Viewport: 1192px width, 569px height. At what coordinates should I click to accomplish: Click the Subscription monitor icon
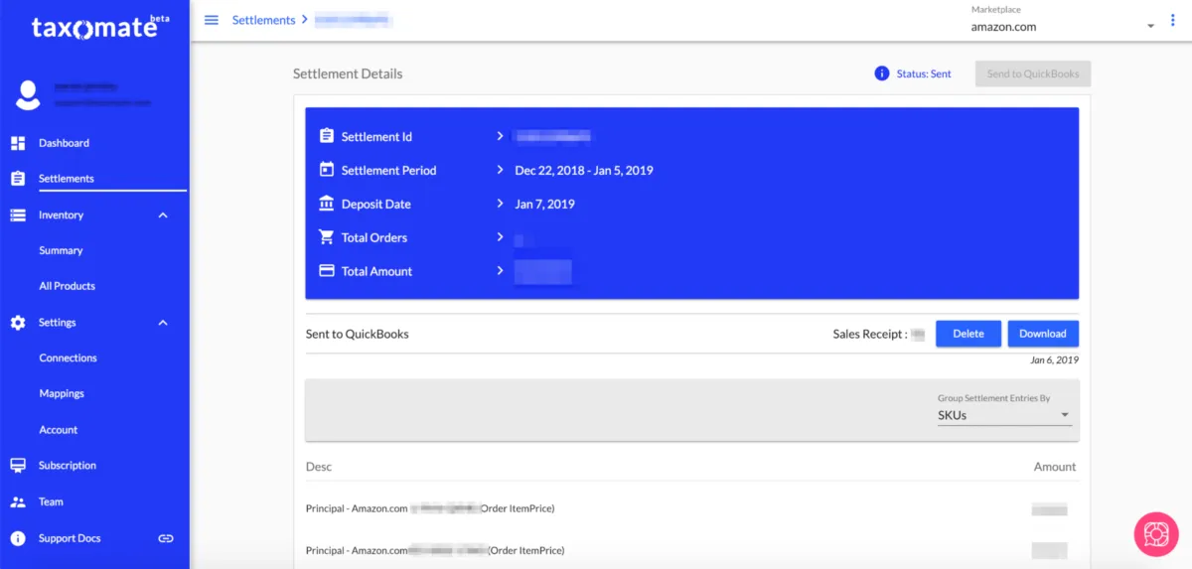18,466
